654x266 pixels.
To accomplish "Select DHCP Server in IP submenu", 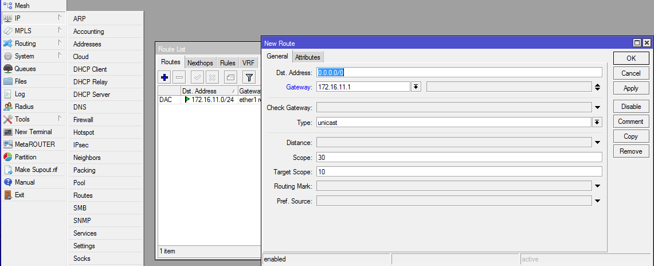I will pyautogui.click(x=106, y=94).
